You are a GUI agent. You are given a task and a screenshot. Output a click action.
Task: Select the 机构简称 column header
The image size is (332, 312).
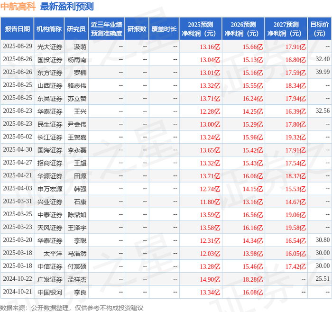(49, 29)
